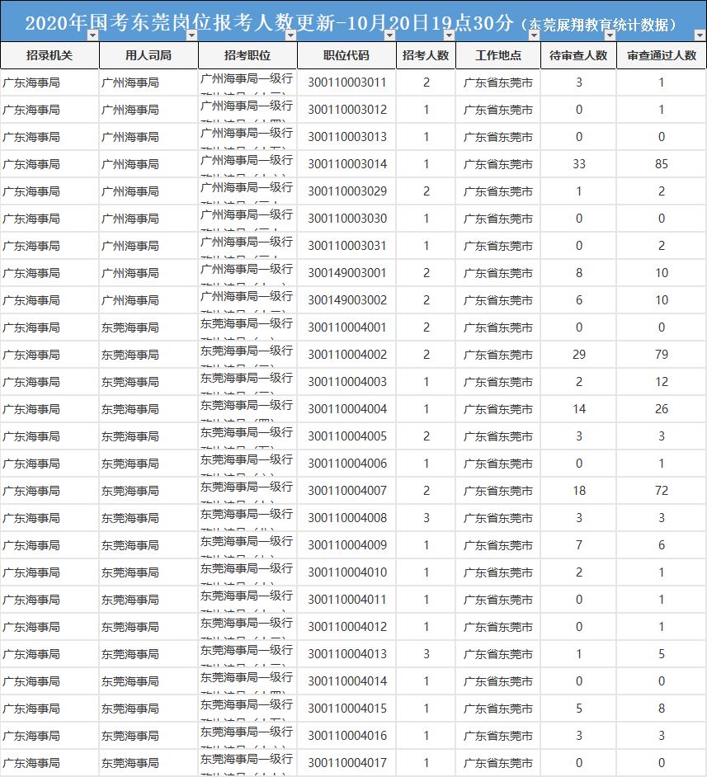Select position code 300110004012
The height and width of the screenshot is (777, 707).
[346, 627]
